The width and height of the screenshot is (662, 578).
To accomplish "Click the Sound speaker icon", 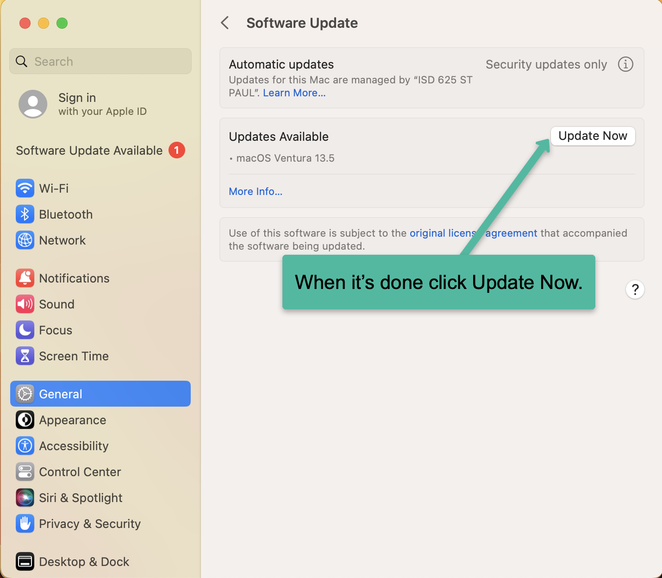I will pyautogui.click(x=25, y=304).
